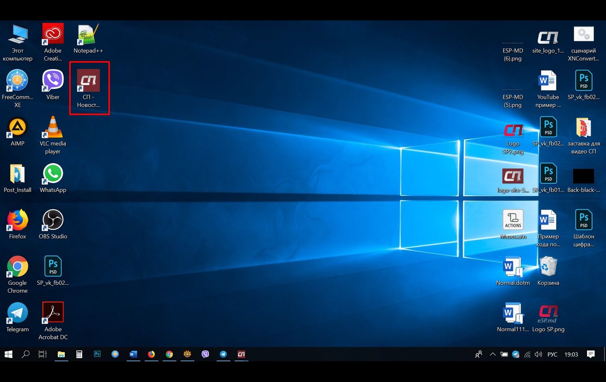Image resolution: width=606 pixels, height=382 pixels.
Task: Open taskbar search magnifier
Action: click(x=26, y=354)
